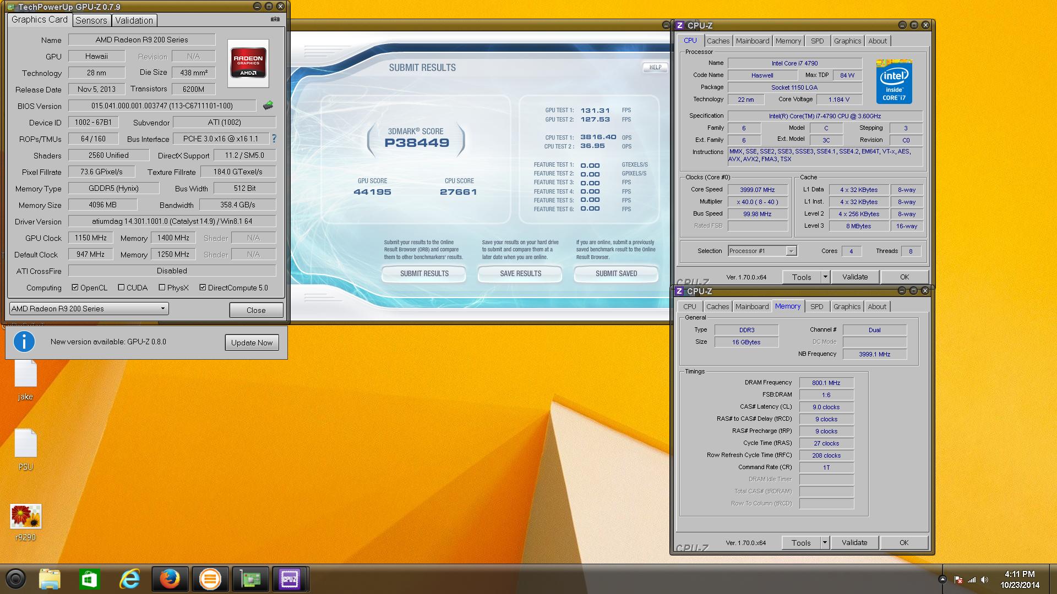Click Submit Results in 3DMark
This screenshot has width=1057, height=594.
tap(424, 273)
